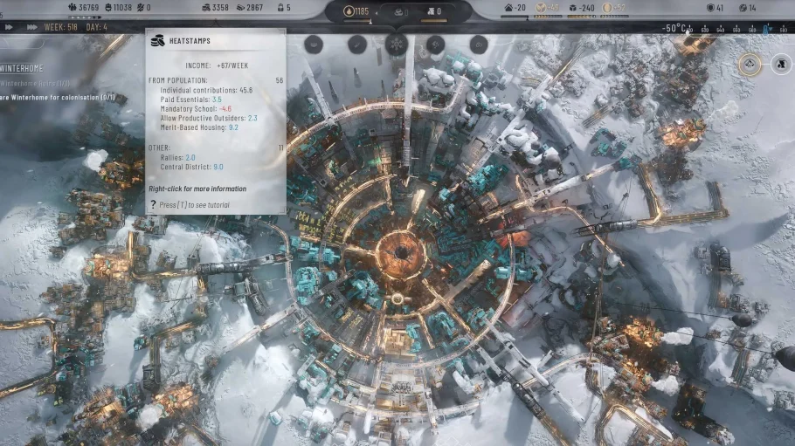This screenshot has width=795, height=446.
Task: Click the stacked coins icon in the Heatstamps tooltip
Action: [x=157, y=40]
